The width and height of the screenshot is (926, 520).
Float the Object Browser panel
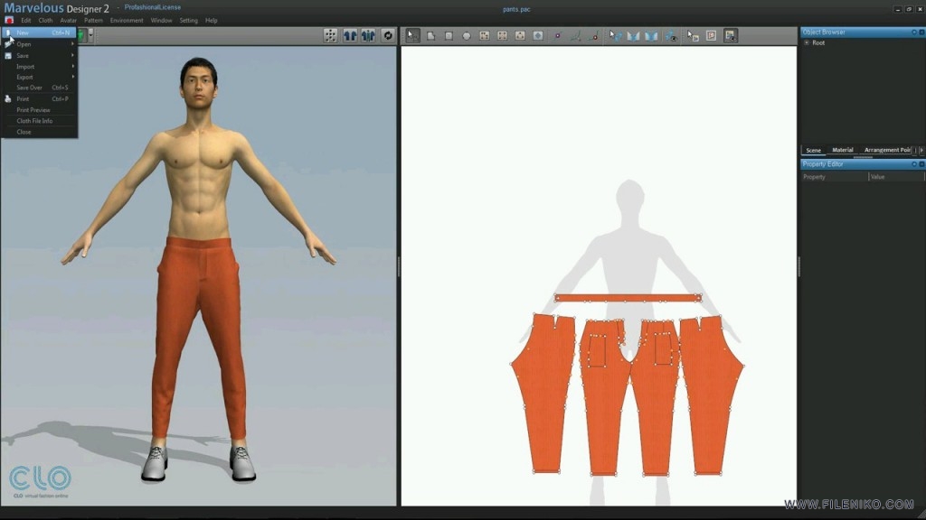tap(914, 32)
